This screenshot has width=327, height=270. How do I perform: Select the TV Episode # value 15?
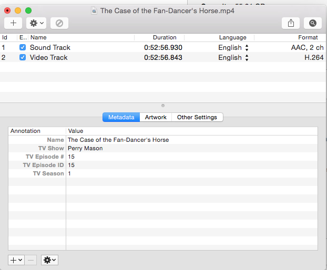pos(71,157)
